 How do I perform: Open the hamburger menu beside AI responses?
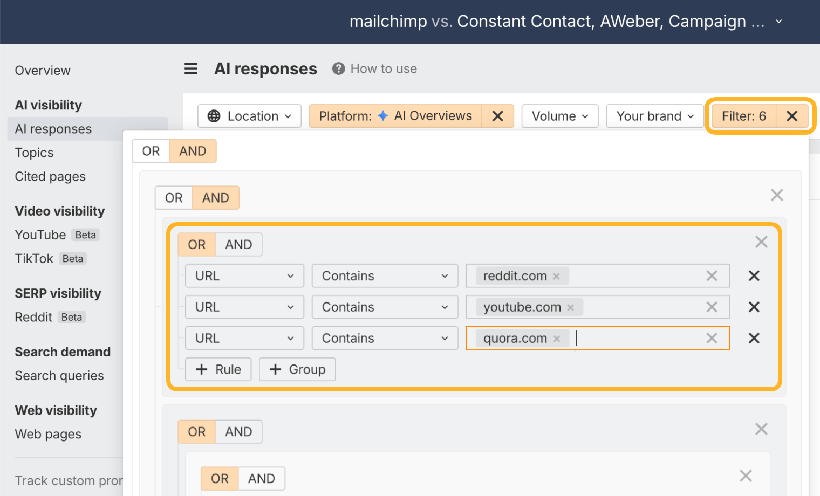pos(191,69)
